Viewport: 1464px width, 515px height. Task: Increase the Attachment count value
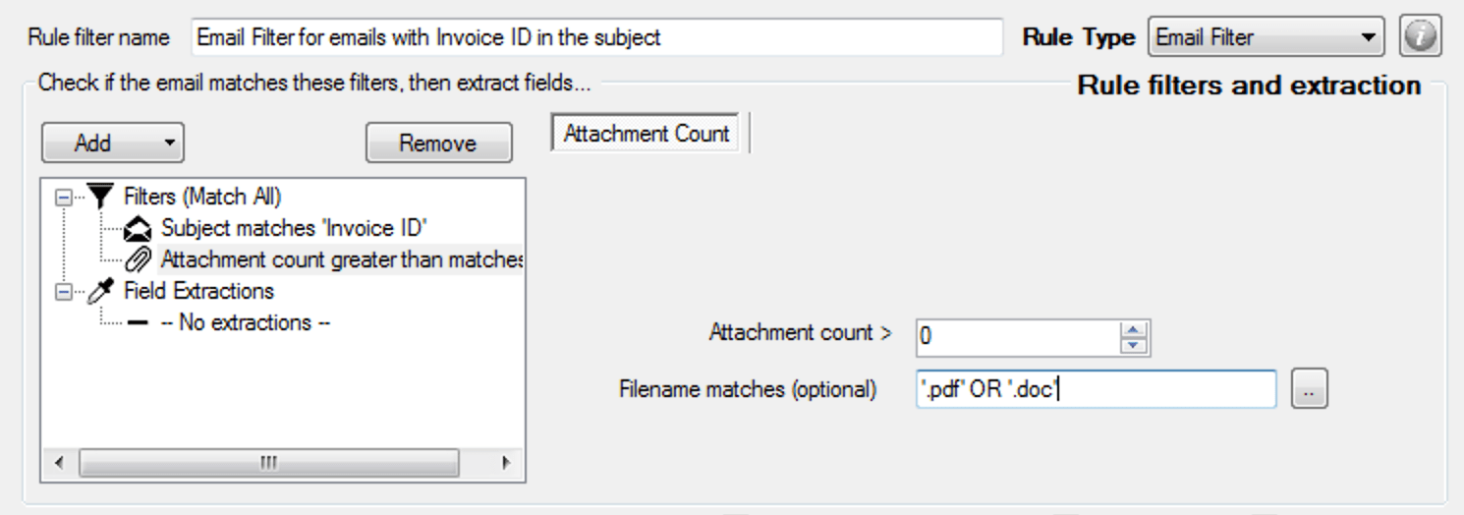point(1134,329)
